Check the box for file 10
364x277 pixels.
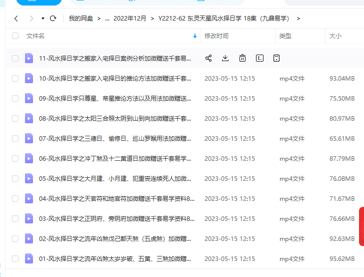tap(15, 78)
